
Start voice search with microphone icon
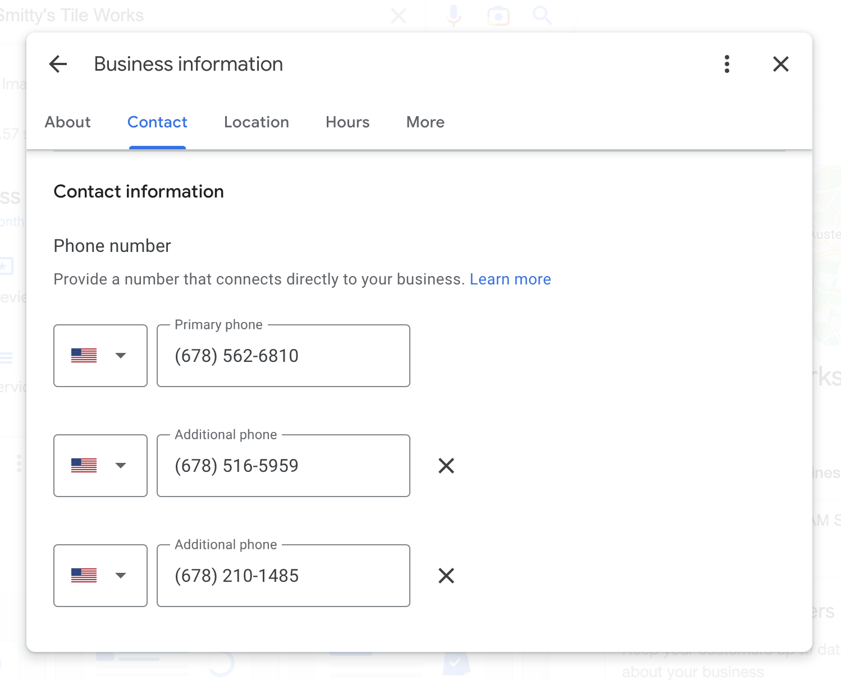click(x=454, y=16)
